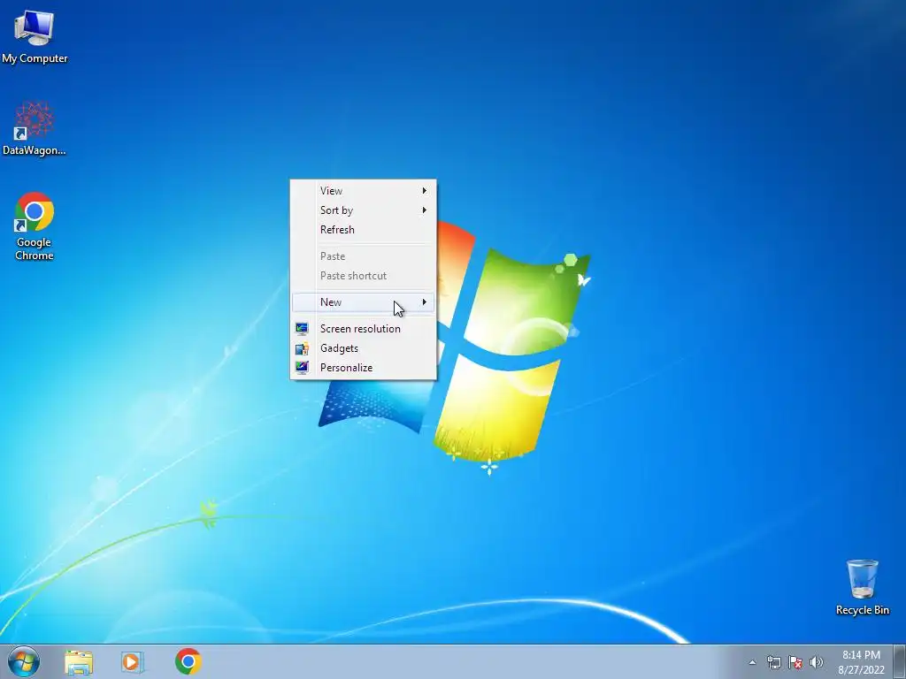This screenshot has height=679, width=906.
Task: Click the Screen resolution monitor icon
Action: pos(302,329)
